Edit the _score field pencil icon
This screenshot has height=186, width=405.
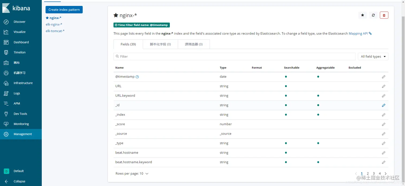tap(384, 124)
